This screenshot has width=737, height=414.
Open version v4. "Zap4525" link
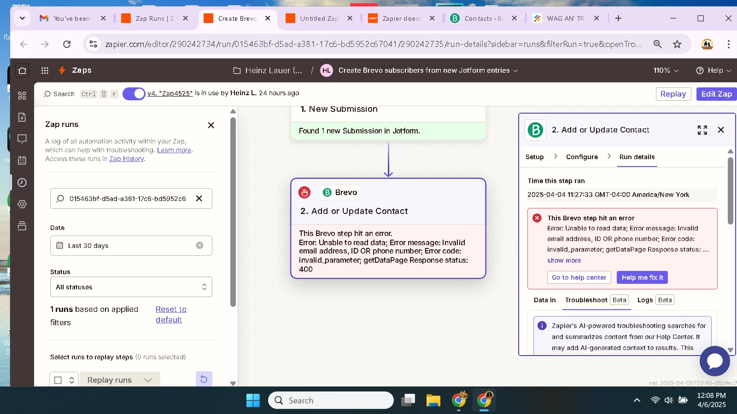pos(170,93)
